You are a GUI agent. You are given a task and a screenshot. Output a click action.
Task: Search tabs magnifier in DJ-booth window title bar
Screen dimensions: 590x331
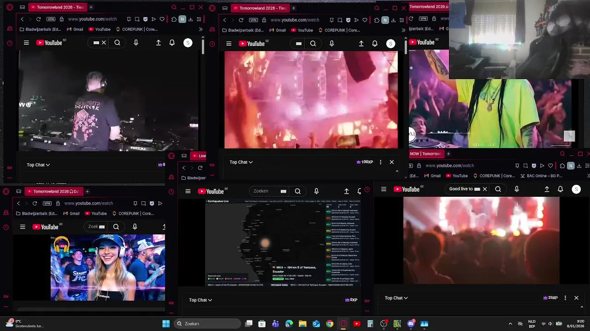click(x=174, y=7)
